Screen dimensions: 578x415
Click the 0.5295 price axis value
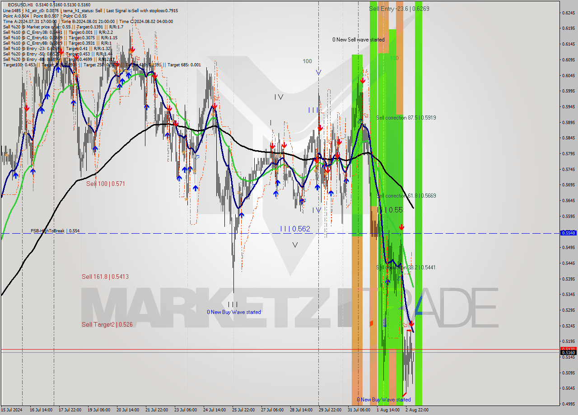click(568, 310)
